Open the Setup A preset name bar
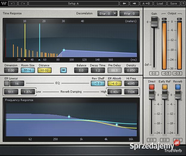The width and height of the screenshot is (186, 156). [x=74, y=4]
